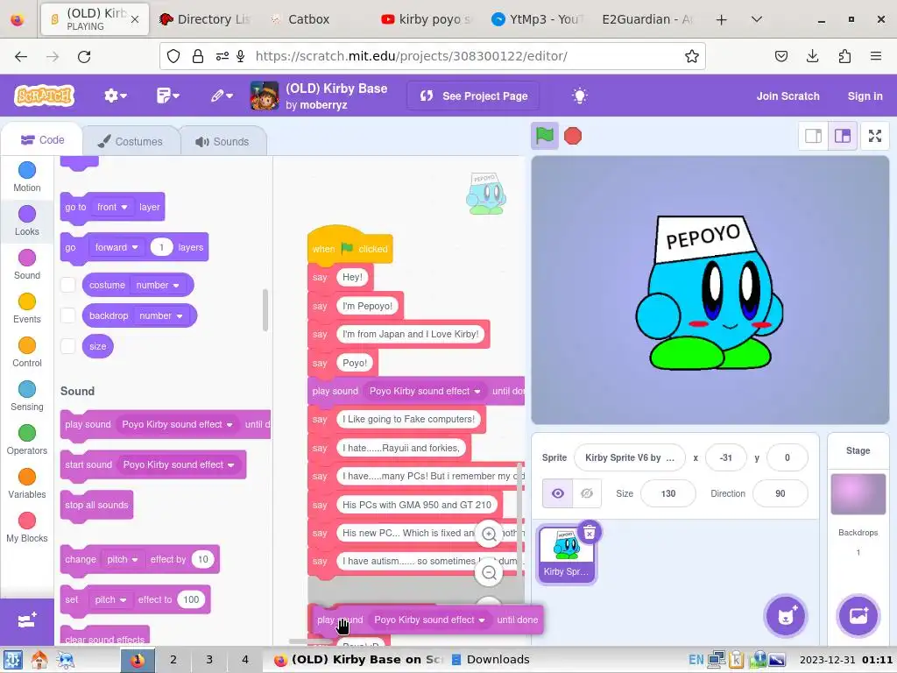The width and height of the screenshot is (897, 673).
Task: Open Downloads window in taskbar
Action: pos(491,660)
